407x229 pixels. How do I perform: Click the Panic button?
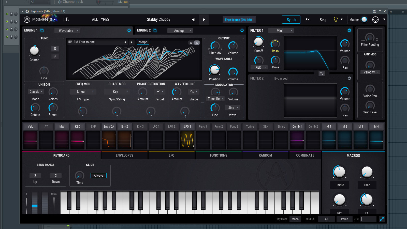pos(344,219)
